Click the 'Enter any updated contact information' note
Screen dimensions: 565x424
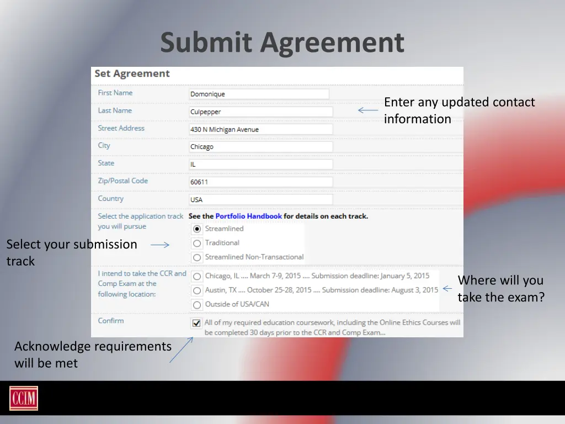(460, 110)
